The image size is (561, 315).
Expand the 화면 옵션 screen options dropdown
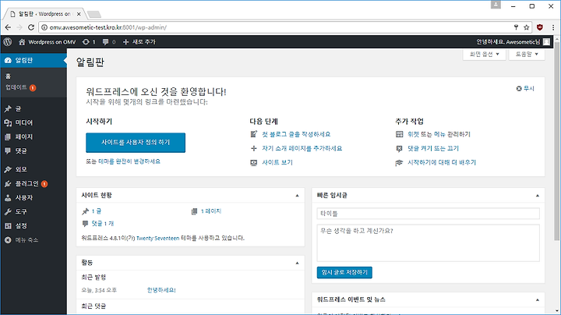click(x=484, y=54)
